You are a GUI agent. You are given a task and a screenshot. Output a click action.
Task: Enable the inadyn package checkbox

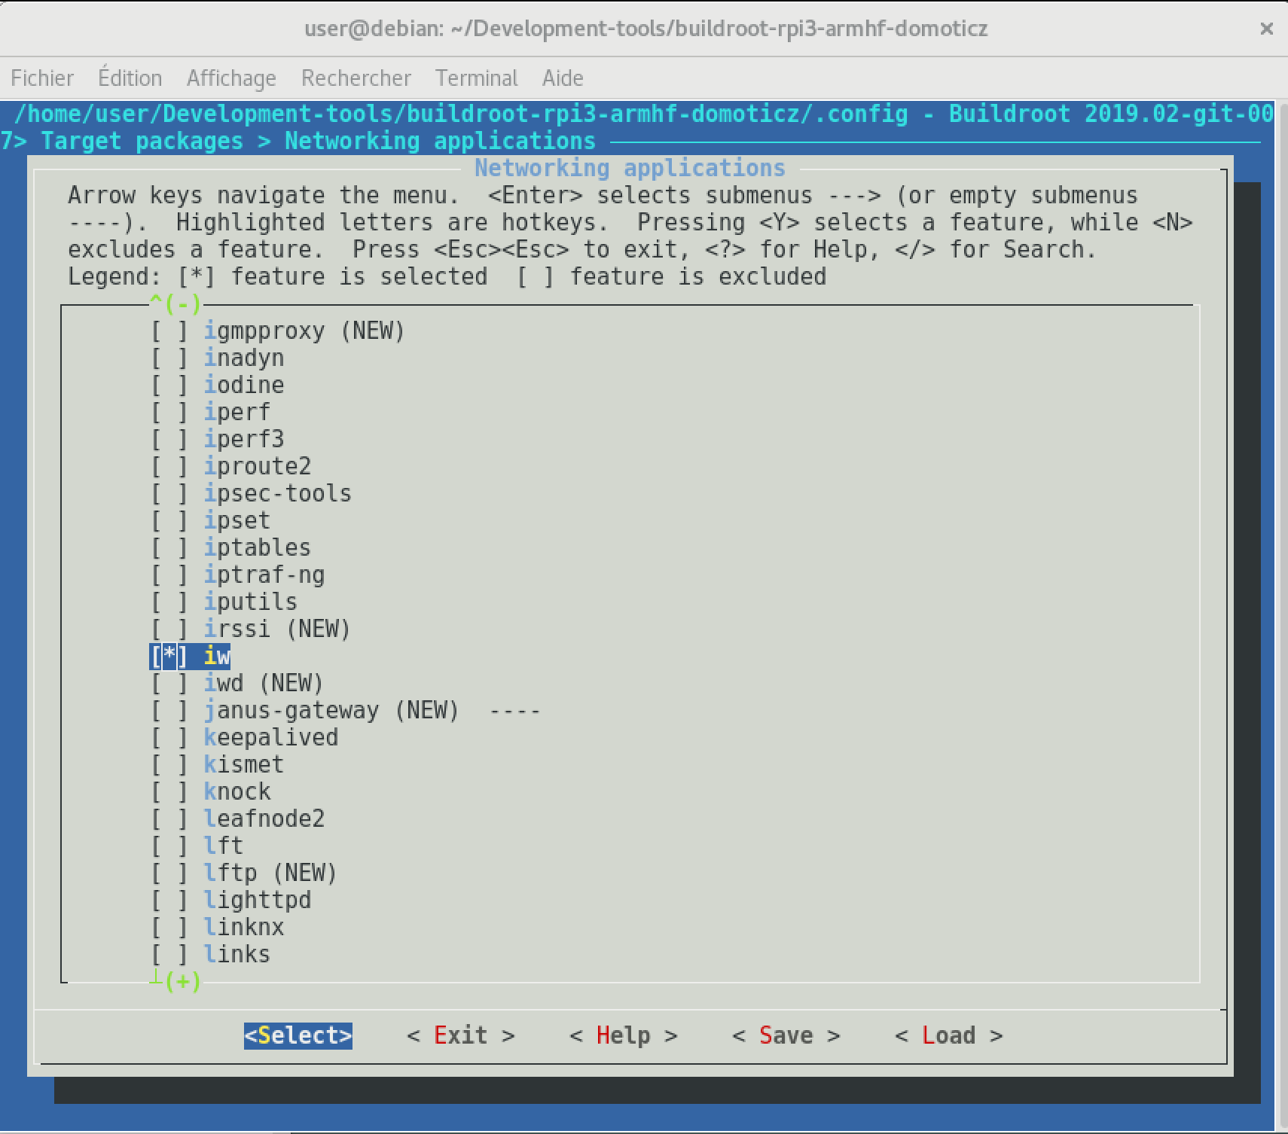coord(169,358)
